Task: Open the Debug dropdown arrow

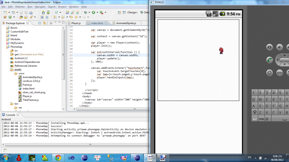Action: (x=89, y=12)
